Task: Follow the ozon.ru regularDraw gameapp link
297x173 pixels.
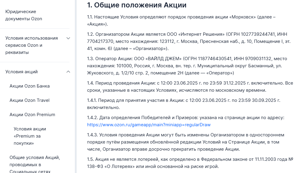Action: click(149, 125)
